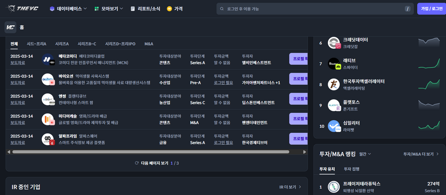Click 로그인 필요 link in 알파프라임 row
This screenshot has height=195, width=446.
(x=223, y=142)
